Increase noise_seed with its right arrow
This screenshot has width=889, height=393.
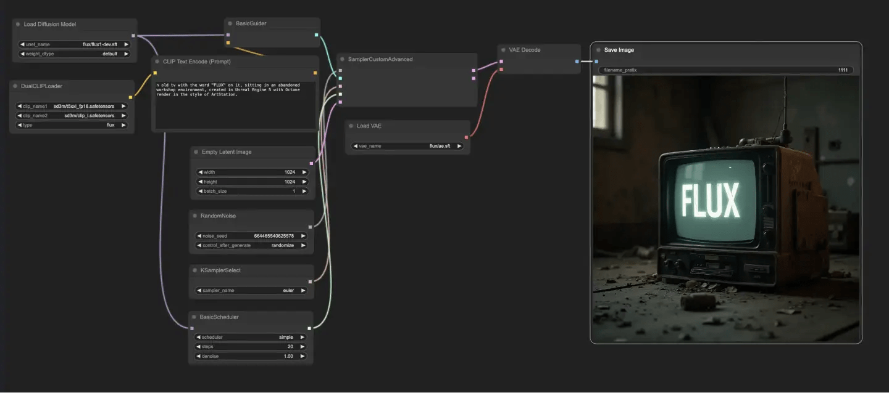click(303, 235)
